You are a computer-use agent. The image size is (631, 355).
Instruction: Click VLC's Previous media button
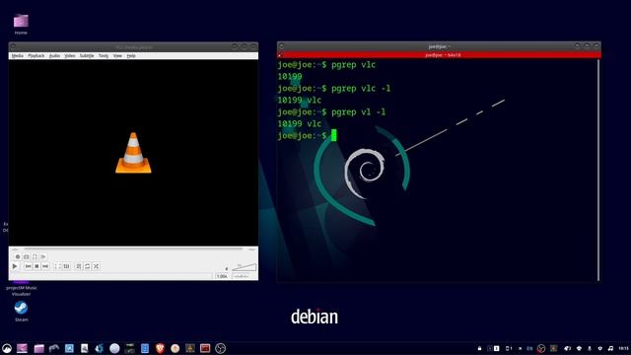click(28, 266)
